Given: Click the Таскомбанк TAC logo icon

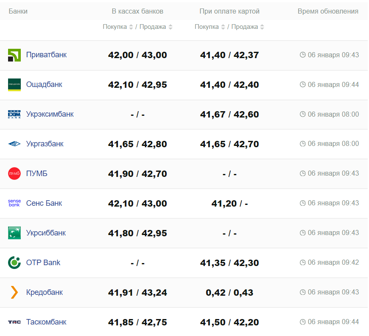Looking at the screenshot, I should pos(14,322).
